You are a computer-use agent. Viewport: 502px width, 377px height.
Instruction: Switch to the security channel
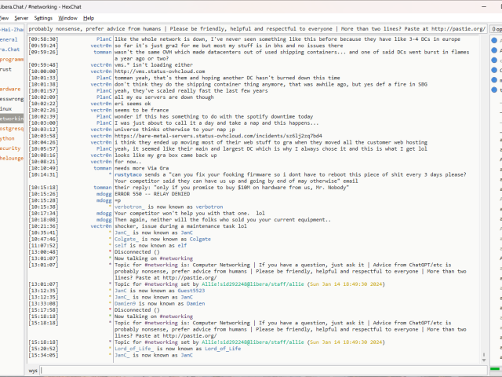point(9,148)
